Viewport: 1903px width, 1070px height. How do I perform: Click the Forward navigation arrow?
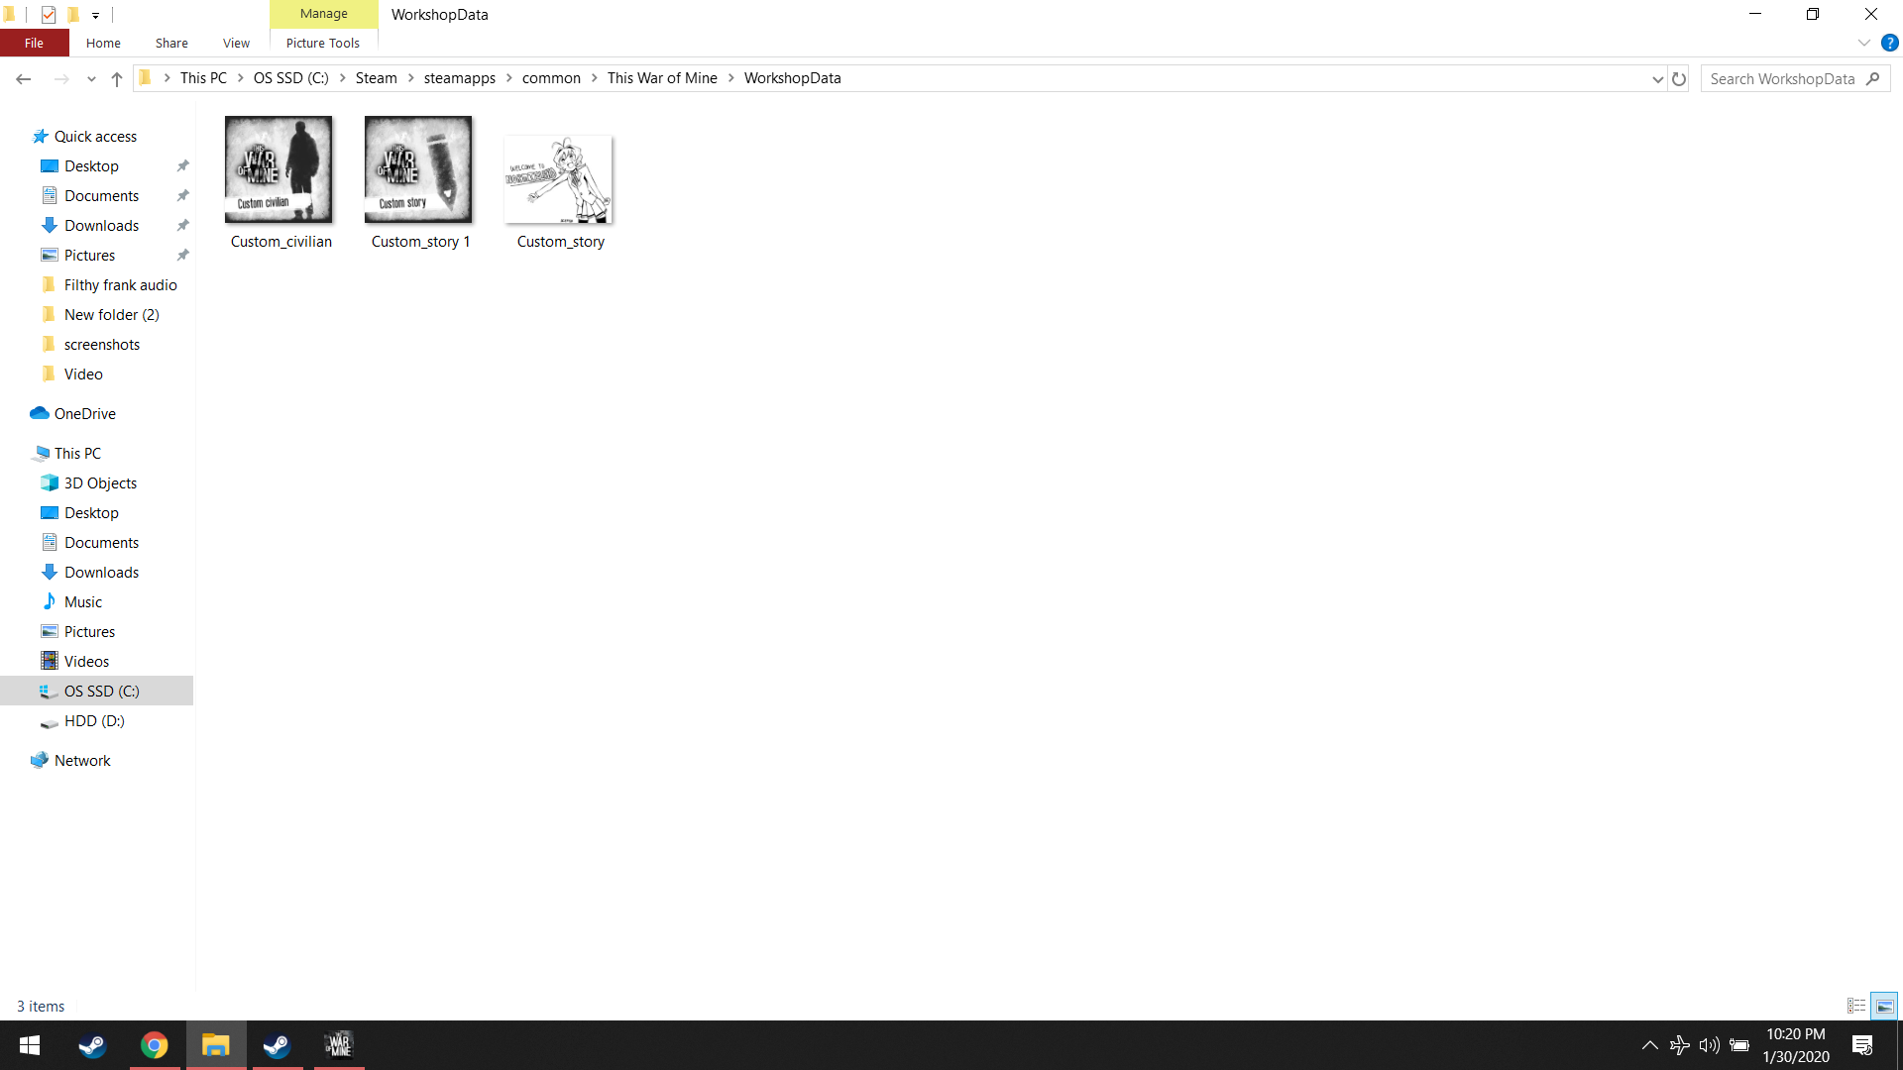(61, 78)
